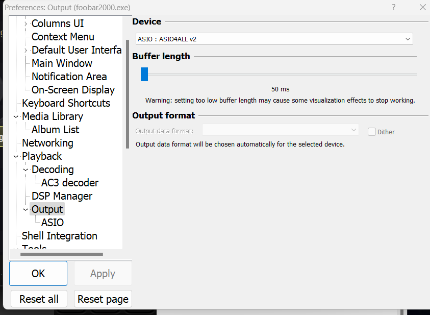Collapse the Output tree node

pyautogui.click(x=26, y=210)
